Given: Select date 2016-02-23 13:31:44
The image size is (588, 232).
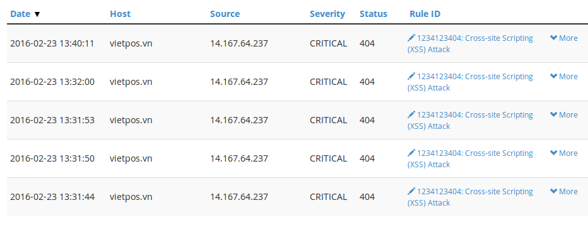Looking at the screenshot, I should [52, 197].
